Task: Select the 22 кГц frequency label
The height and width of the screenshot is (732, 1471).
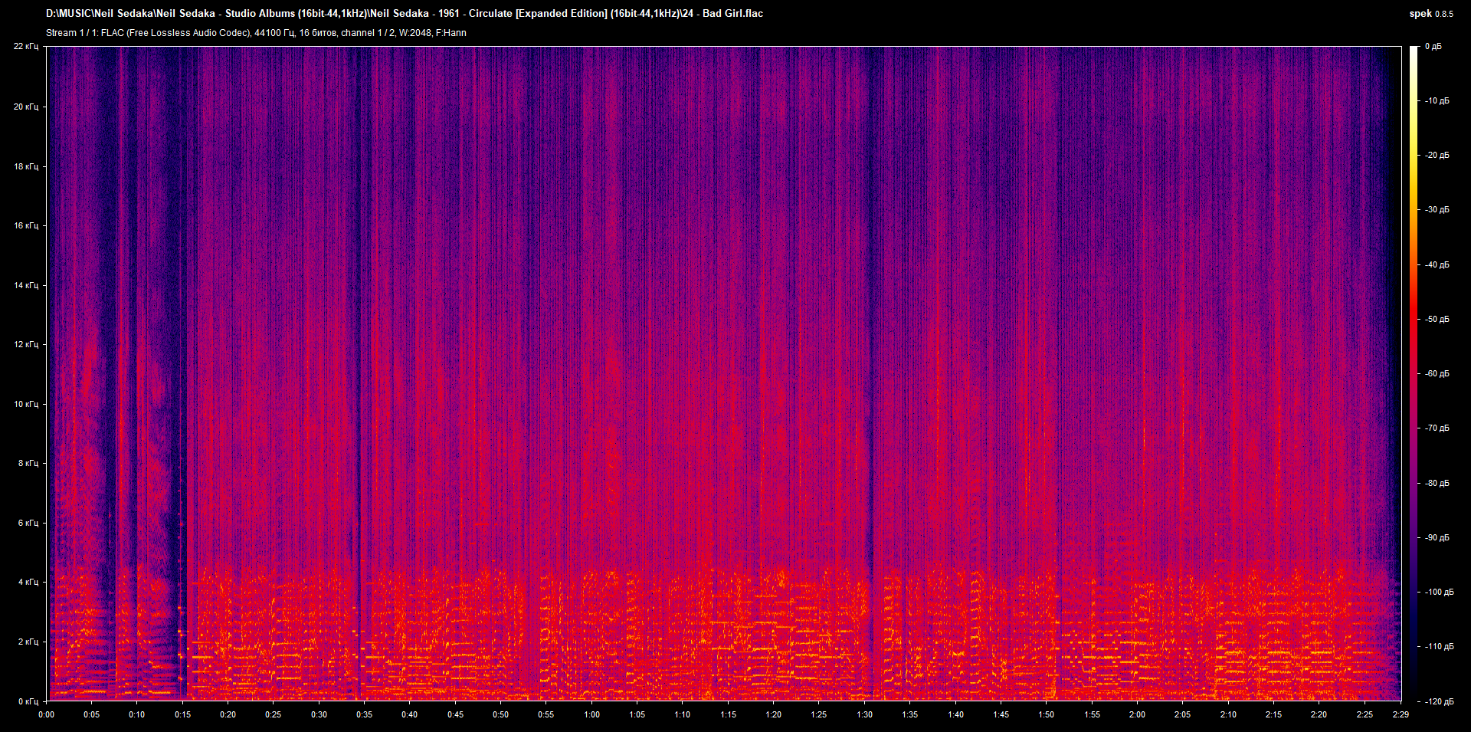Action: click(x=25, y=46)
